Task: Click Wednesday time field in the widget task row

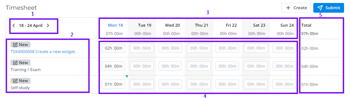Action: pyautogui.click(x=170, y=48)
